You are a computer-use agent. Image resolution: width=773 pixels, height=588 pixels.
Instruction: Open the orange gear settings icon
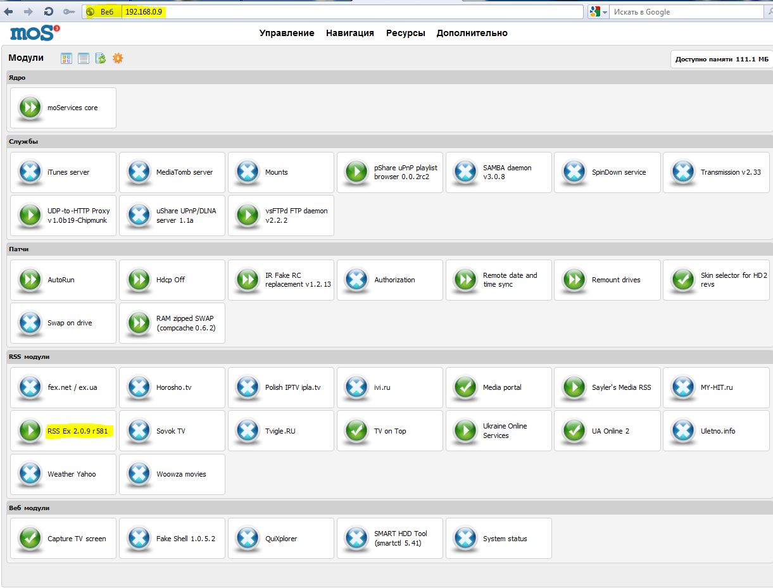coord(118,58)
